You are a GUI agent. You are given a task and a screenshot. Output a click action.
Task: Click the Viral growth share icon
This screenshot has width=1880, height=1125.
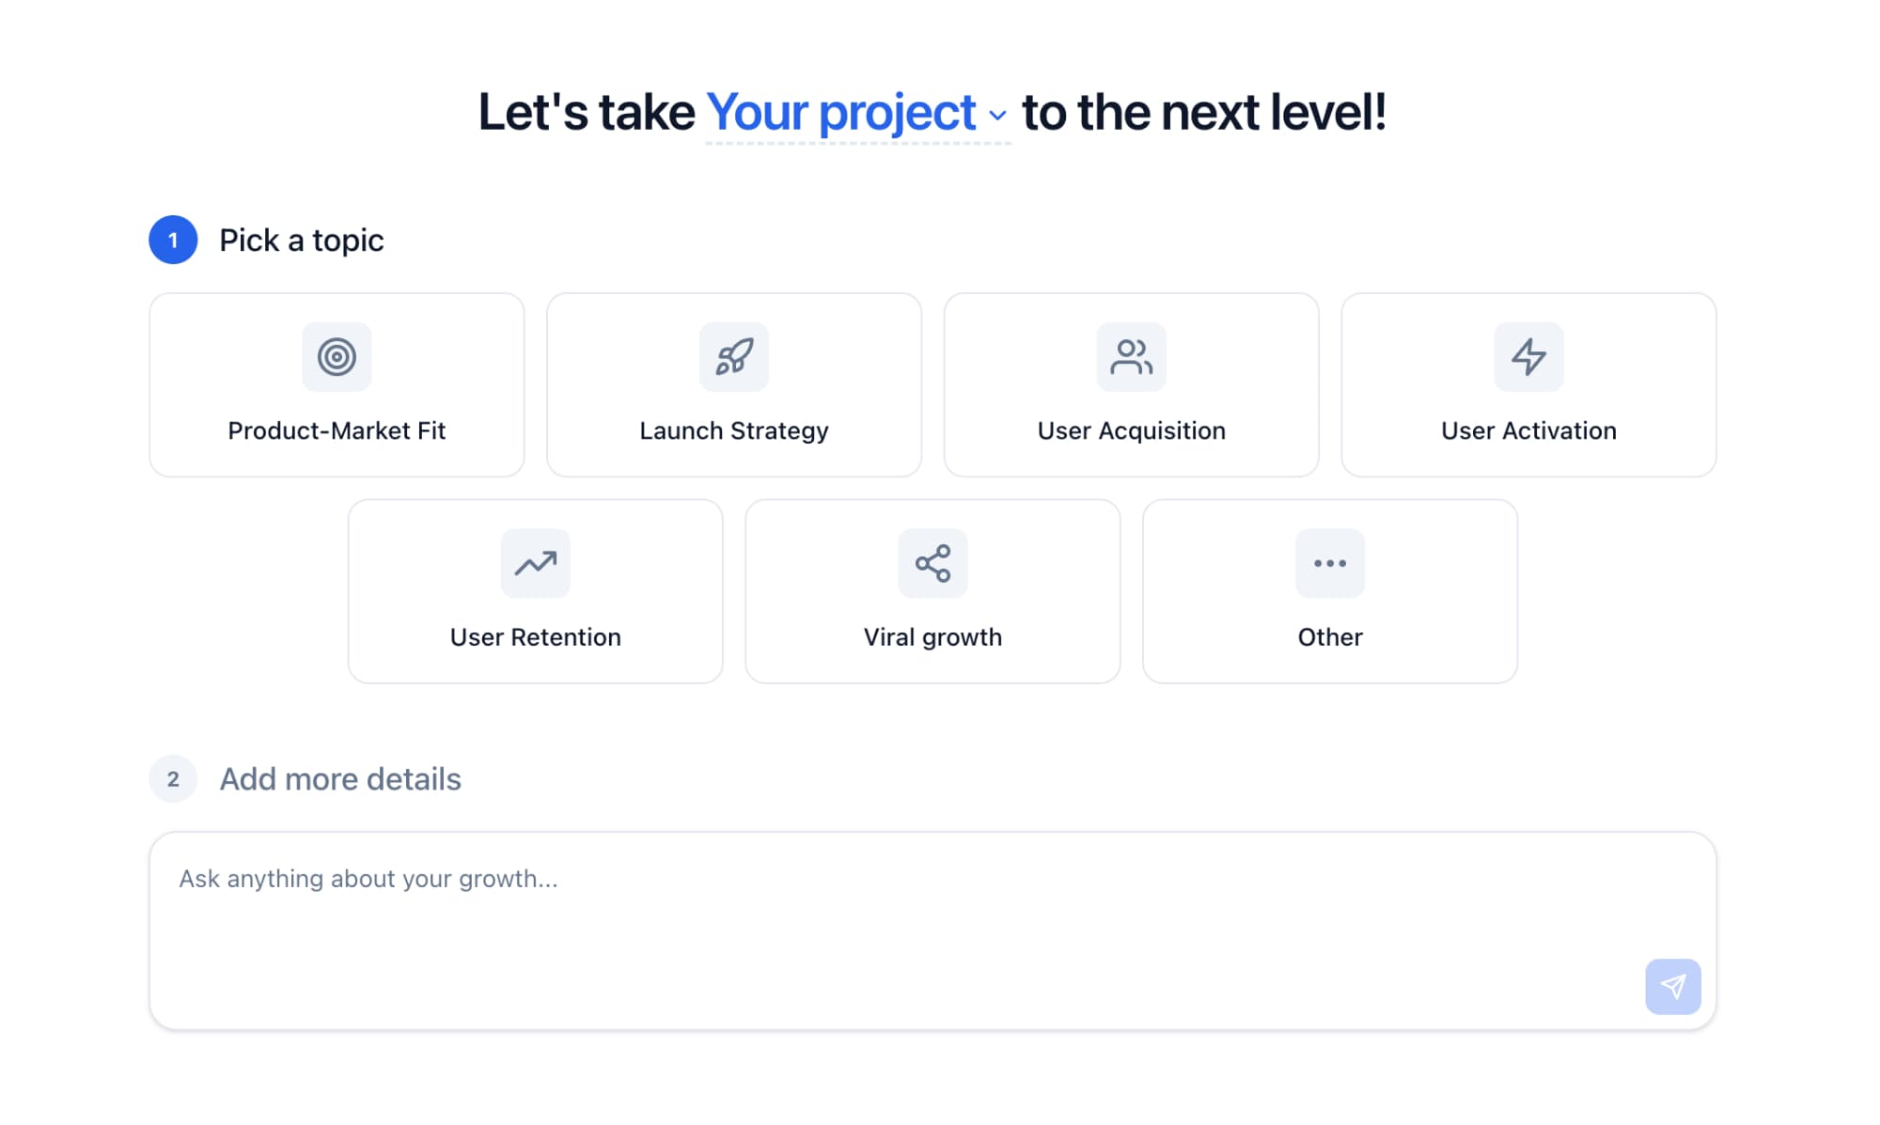tap(932, 564)
